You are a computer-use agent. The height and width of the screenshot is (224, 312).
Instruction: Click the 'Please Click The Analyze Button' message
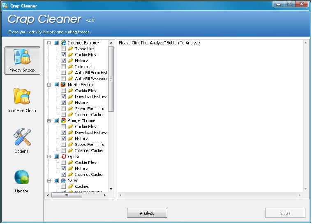click(x=159, y=43)
